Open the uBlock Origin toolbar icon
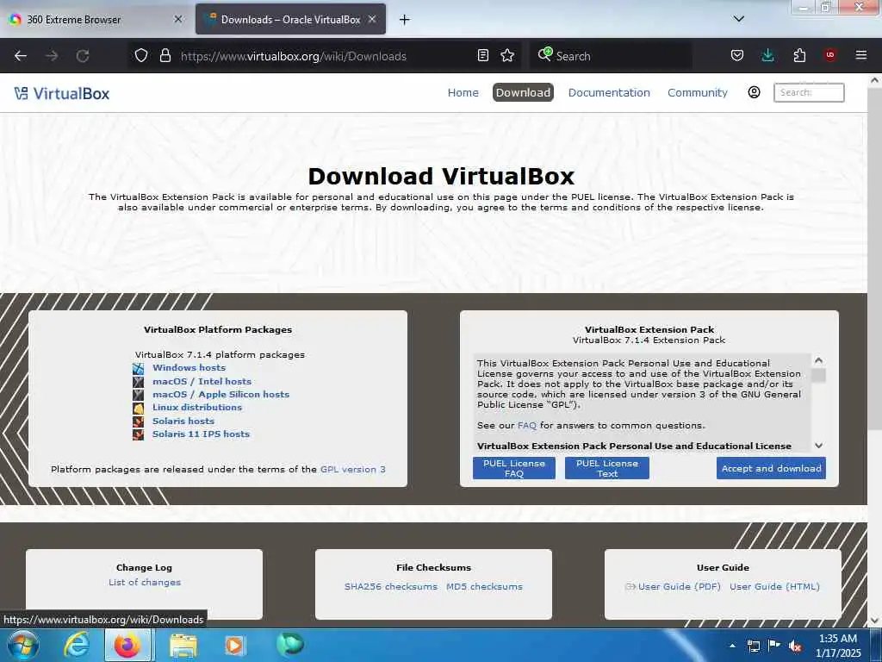Image resolution: width=882 pixels, height=662 pixels. click(x=830, y=55)
